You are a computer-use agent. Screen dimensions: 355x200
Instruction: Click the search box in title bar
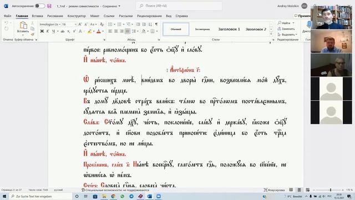click(x=179, y=6)
